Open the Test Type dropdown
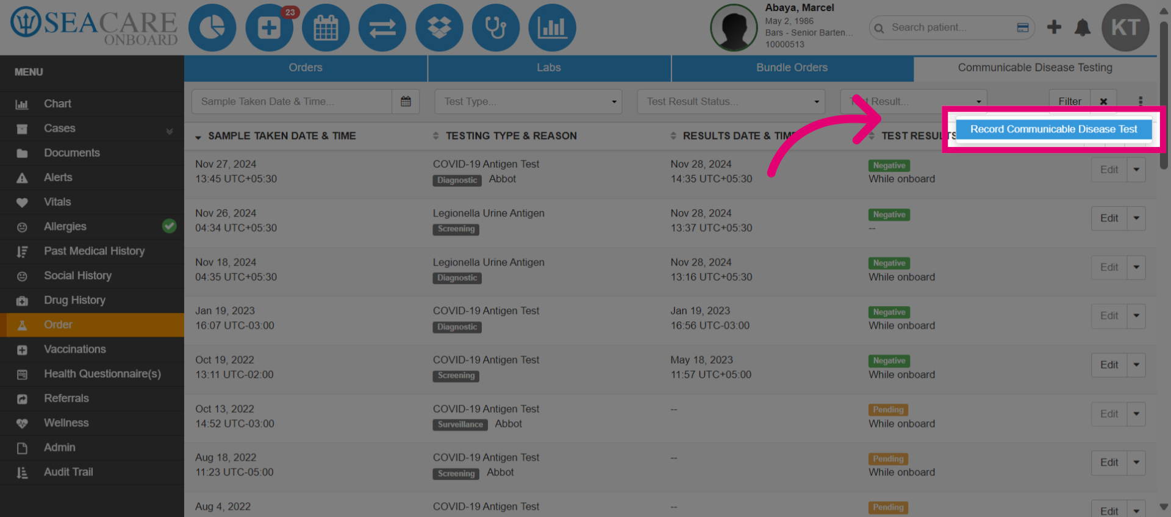Screen dimensions: 1171x517 (528, 101)
